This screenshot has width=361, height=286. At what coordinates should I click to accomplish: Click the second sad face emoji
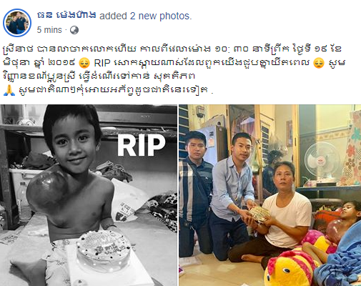pyautogui.click(x=319, y=63)
